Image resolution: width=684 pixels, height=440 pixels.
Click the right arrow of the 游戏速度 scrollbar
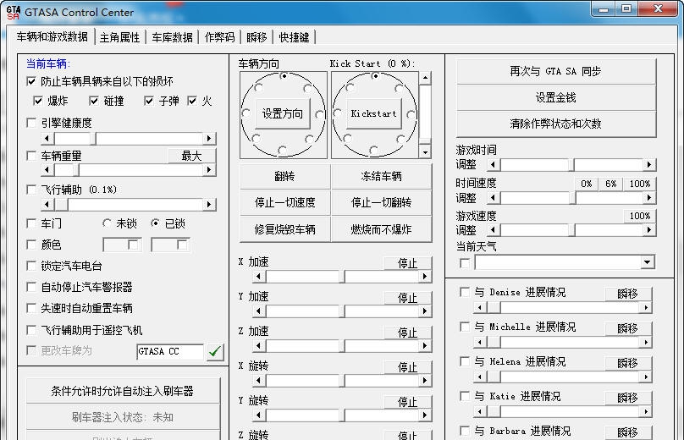coord(649,230)
